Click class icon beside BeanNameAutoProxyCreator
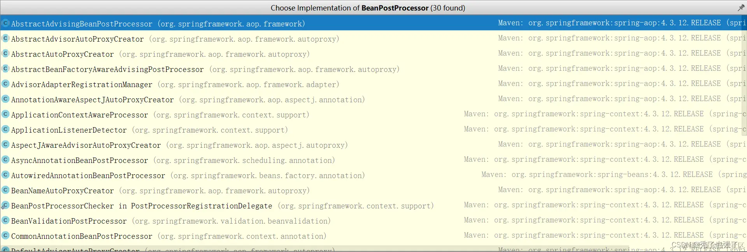Viewport: 747px width, 252px height. pyautogui.click(x=5, y=190)
